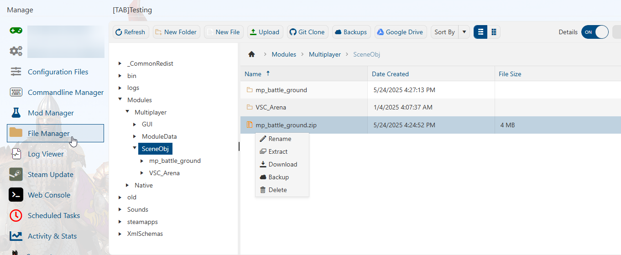Open the Scheduled Tasks link

click(x=54, y=215)
